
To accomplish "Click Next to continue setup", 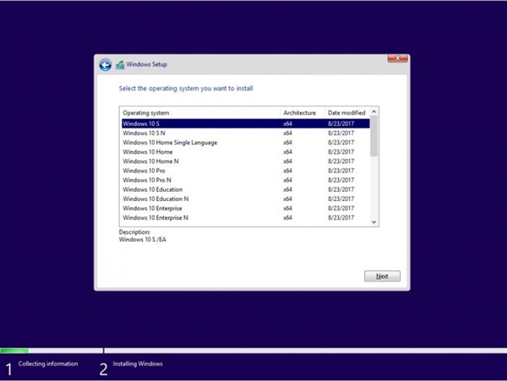I will tap(382, 276).
